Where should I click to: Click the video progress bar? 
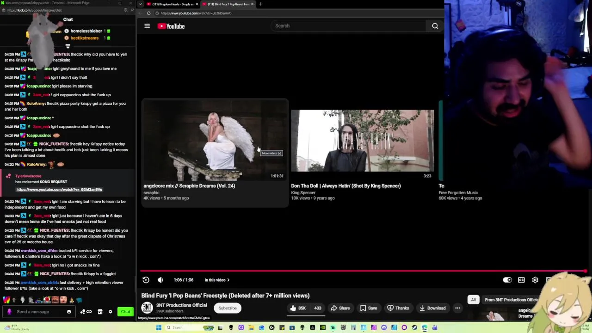(363, 271)
